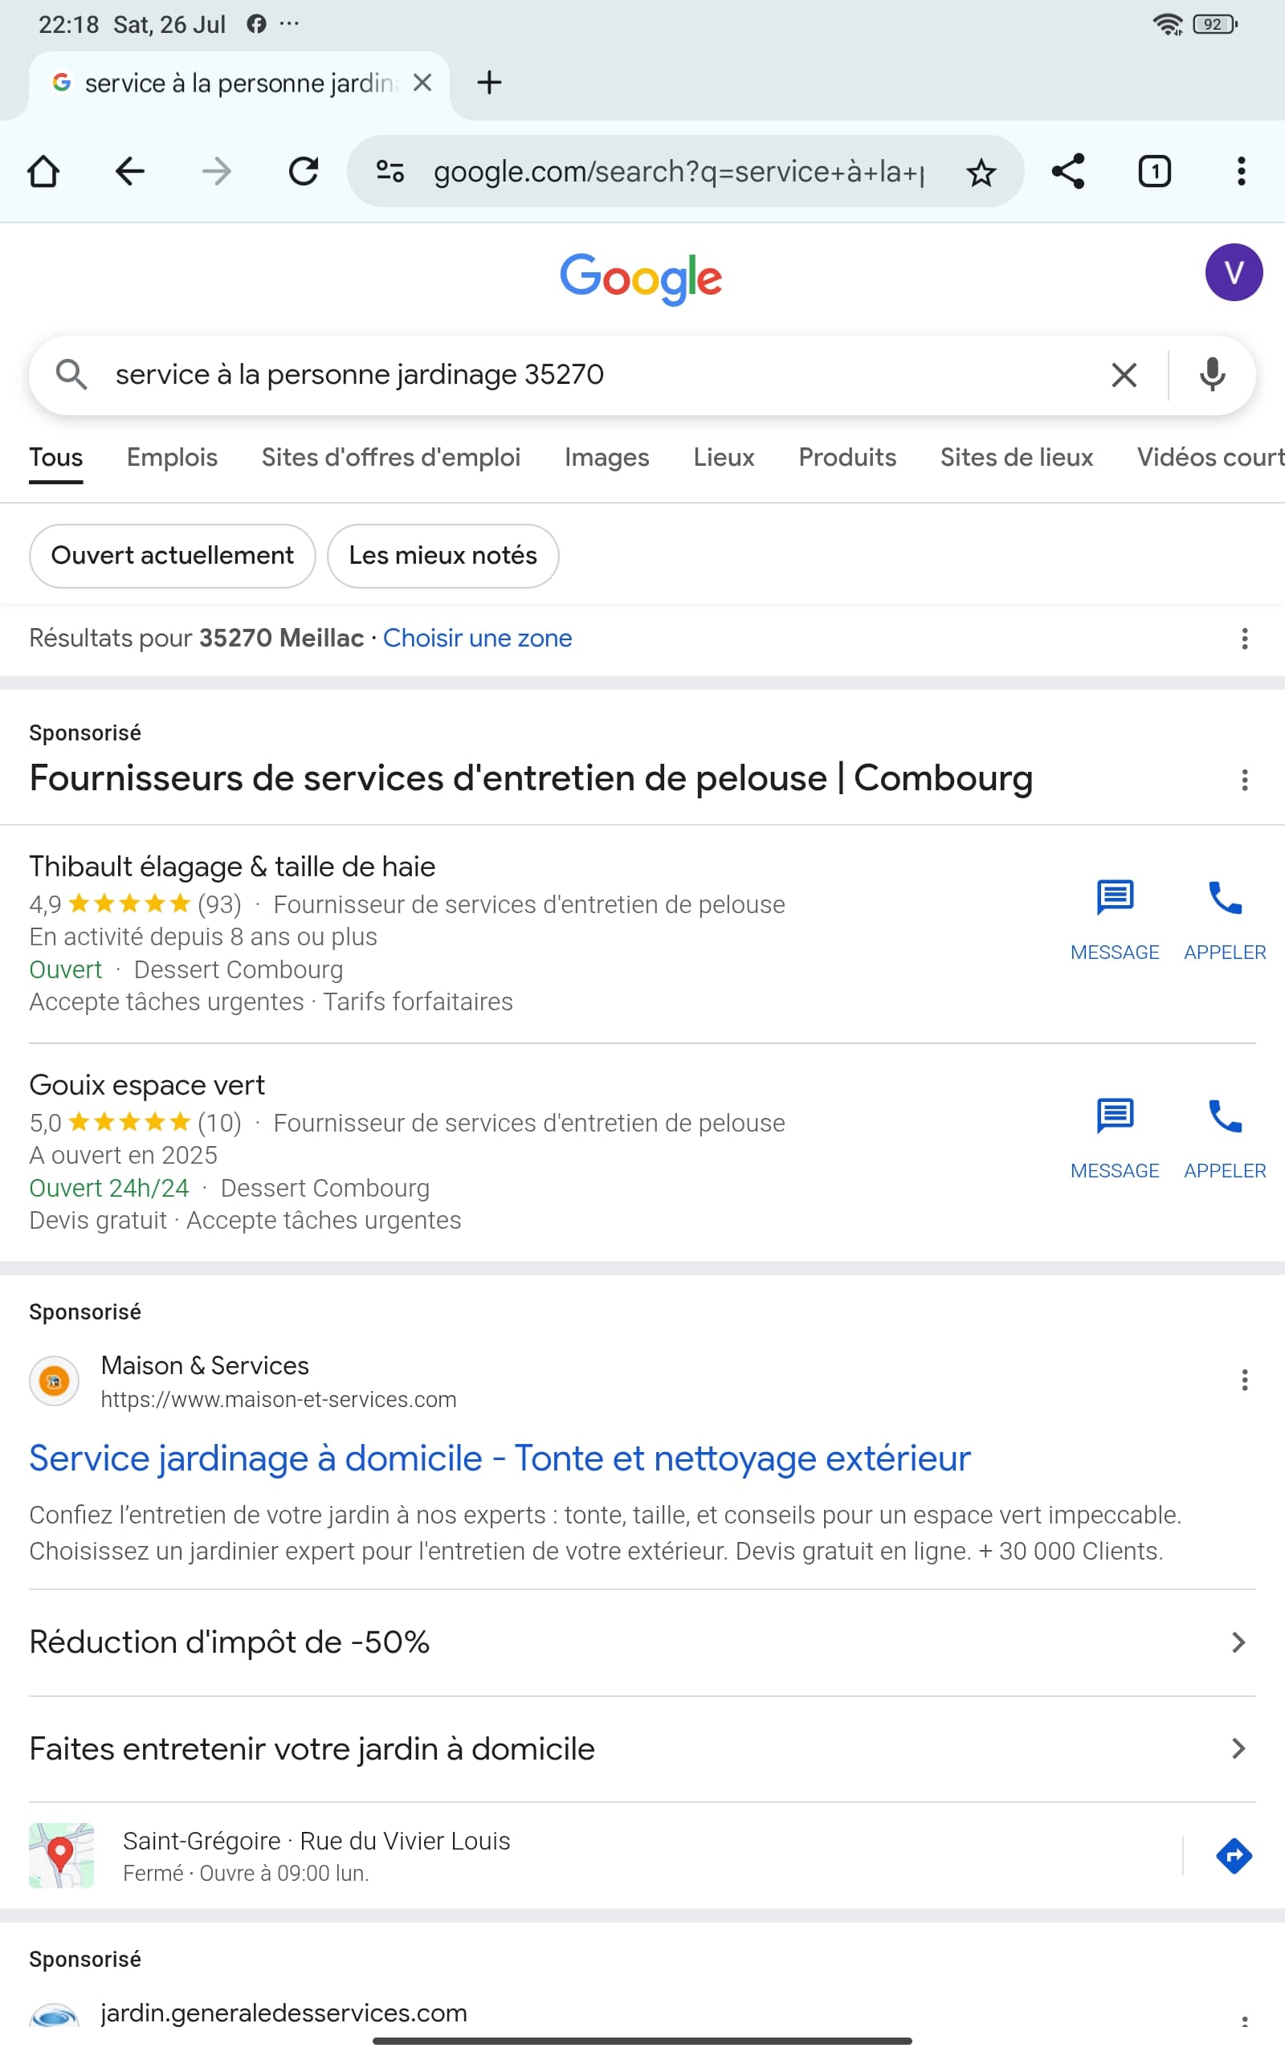Click the "Choisir une zone" link

(477, 638)
